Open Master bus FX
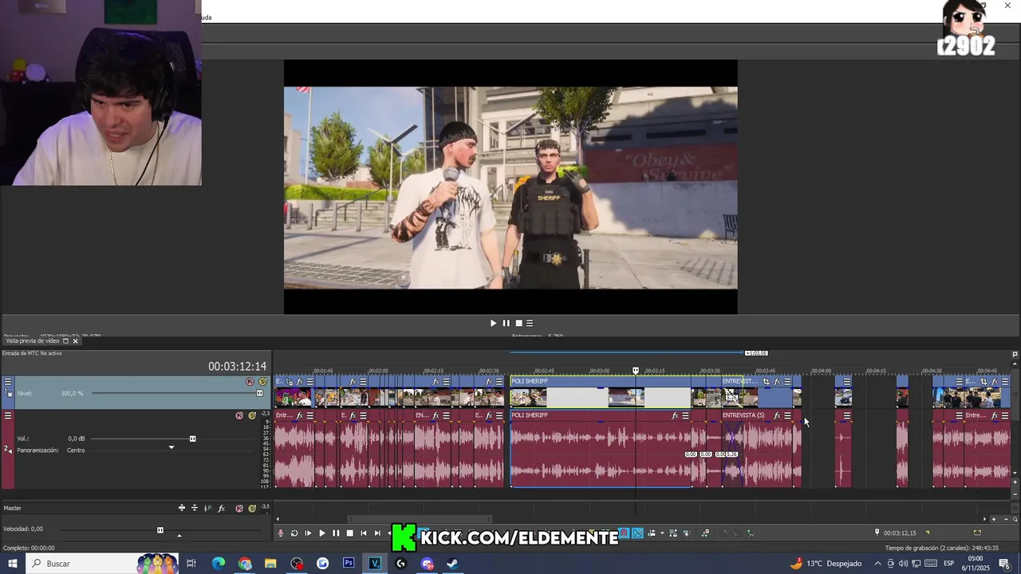This screenshot has height=574, width=1021. 222,508
